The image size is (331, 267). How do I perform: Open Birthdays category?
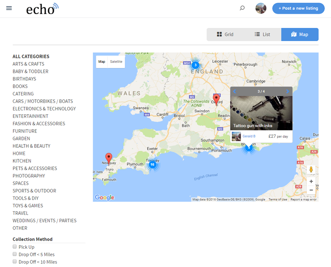click(24, 79)
